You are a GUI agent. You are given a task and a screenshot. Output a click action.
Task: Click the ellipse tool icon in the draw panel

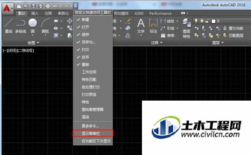point(56,28)
